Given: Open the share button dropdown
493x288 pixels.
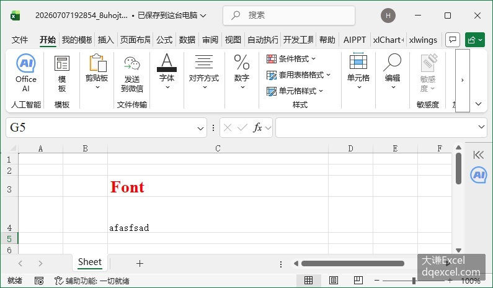Looking at the screenshot, I should click(x=475, y=40).
